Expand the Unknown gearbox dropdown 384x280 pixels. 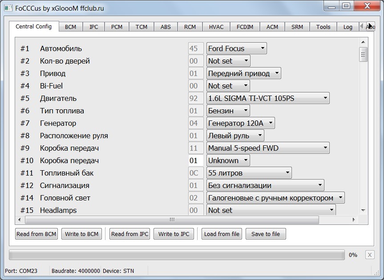(x=228, y=160)
